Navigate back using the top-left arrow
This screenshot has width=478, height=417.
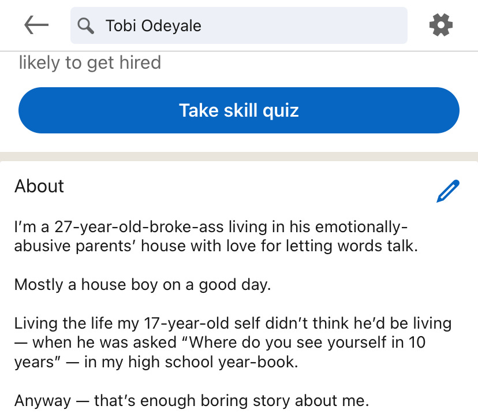click(x=36, y=25)
